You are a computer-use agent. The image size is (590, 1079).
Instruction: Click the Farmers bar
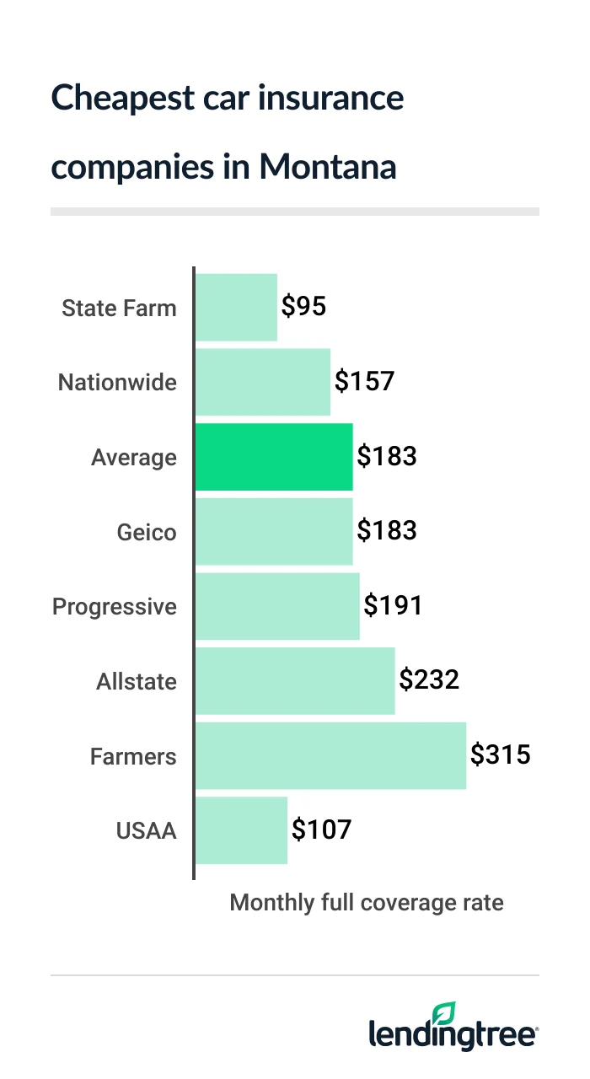pos(330,756)
